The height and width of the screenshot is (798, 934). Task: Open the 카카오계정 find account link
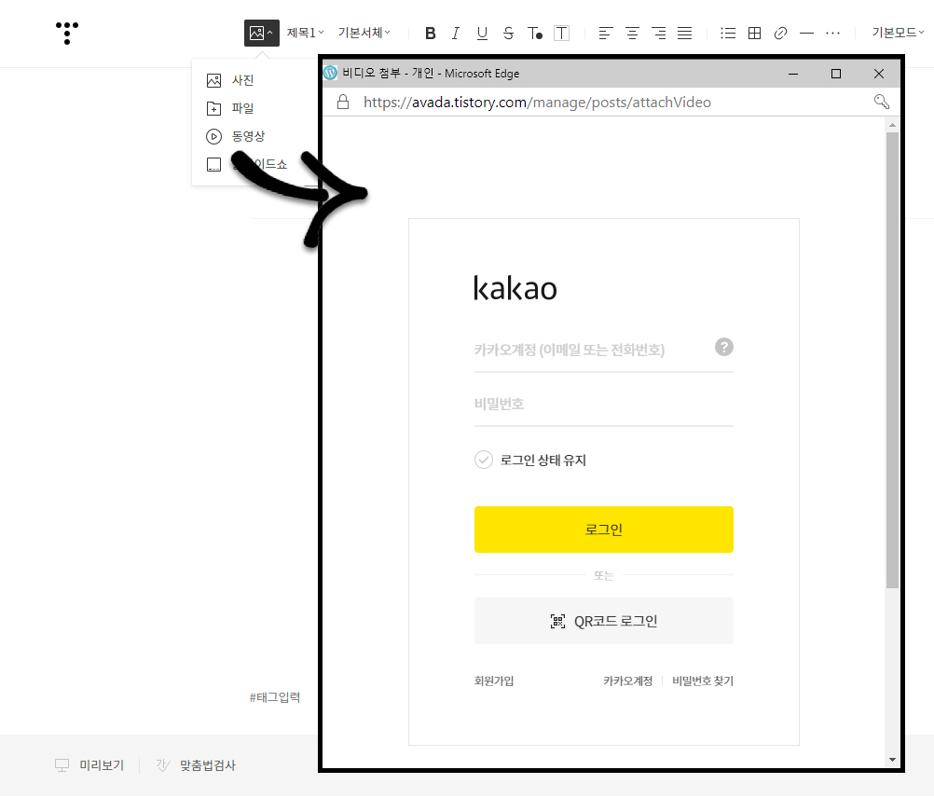[x=628, y=681]
